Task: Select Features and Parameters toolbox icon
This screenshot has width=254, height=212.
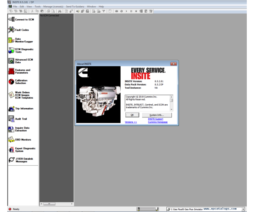Action: click(11, 71)
